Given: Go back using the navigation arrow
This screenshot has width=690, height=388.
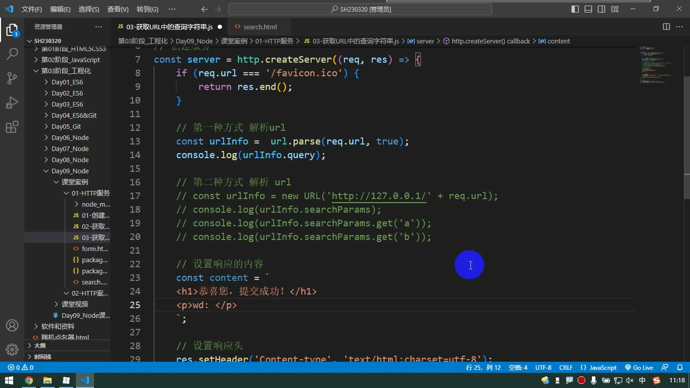Looking at the screenshot, I should click(x=204, y=9).
